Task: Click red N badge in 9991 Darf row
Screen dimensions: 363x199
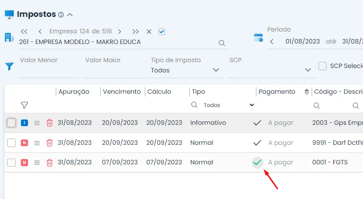Action: [24, 143]
